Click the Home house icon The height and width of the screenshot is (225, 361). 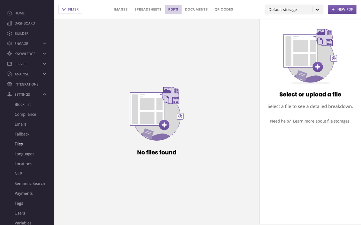click(x=10, y=13)
